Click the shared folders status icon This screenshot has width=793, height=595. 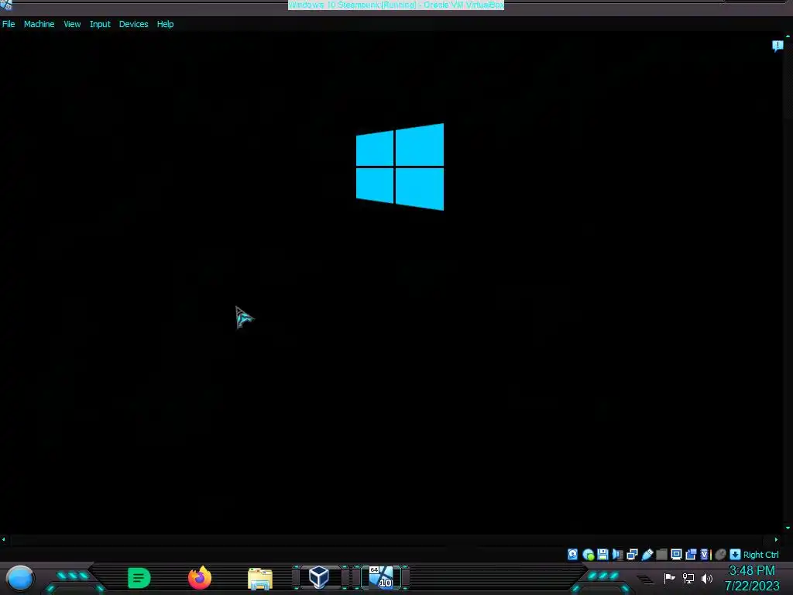[x=661, y=555]
